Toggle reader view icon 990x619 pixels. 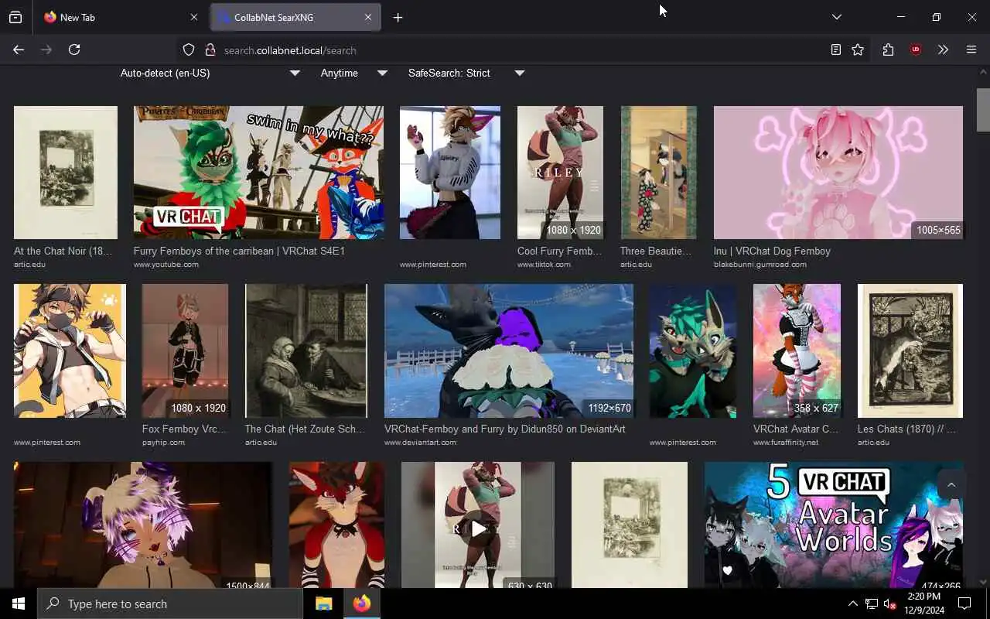click(835, 50)
